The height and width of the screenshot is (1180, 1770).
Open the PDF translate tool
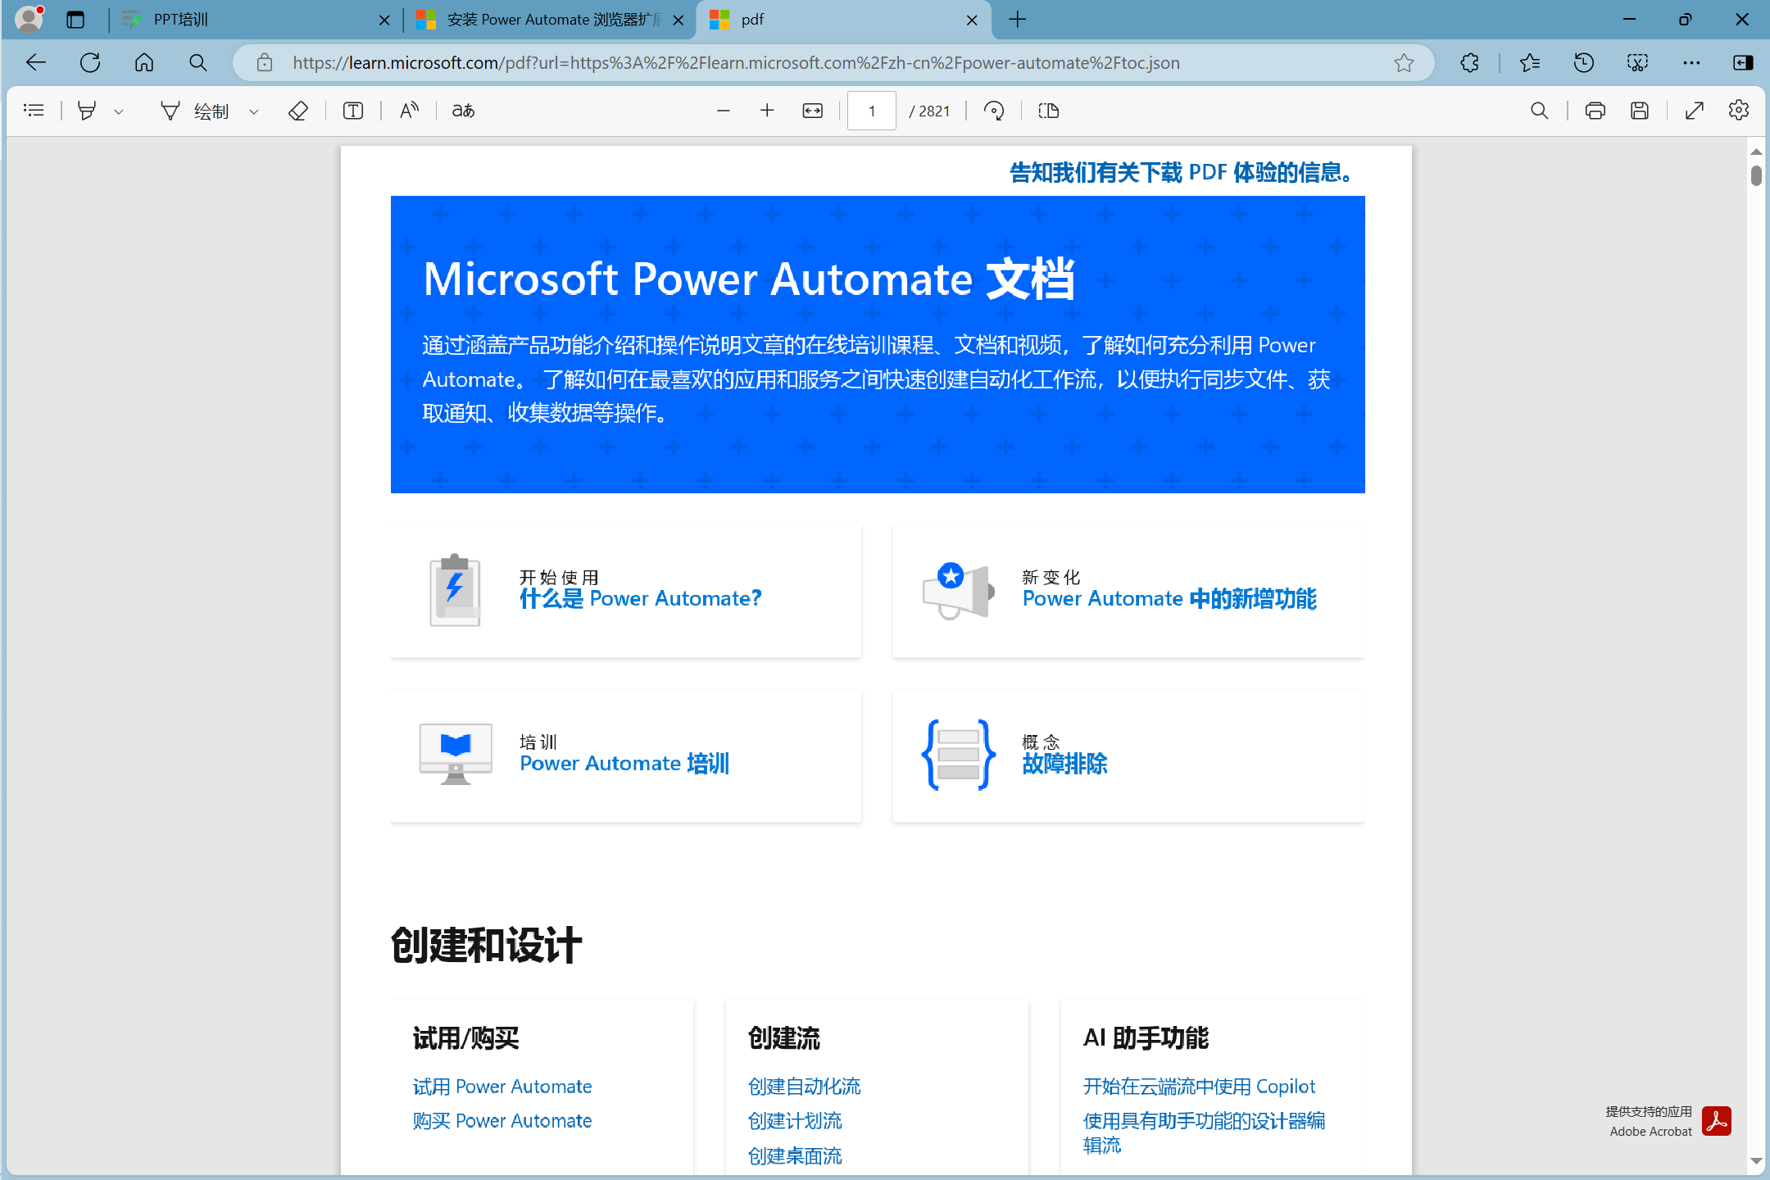click(463, 111)
